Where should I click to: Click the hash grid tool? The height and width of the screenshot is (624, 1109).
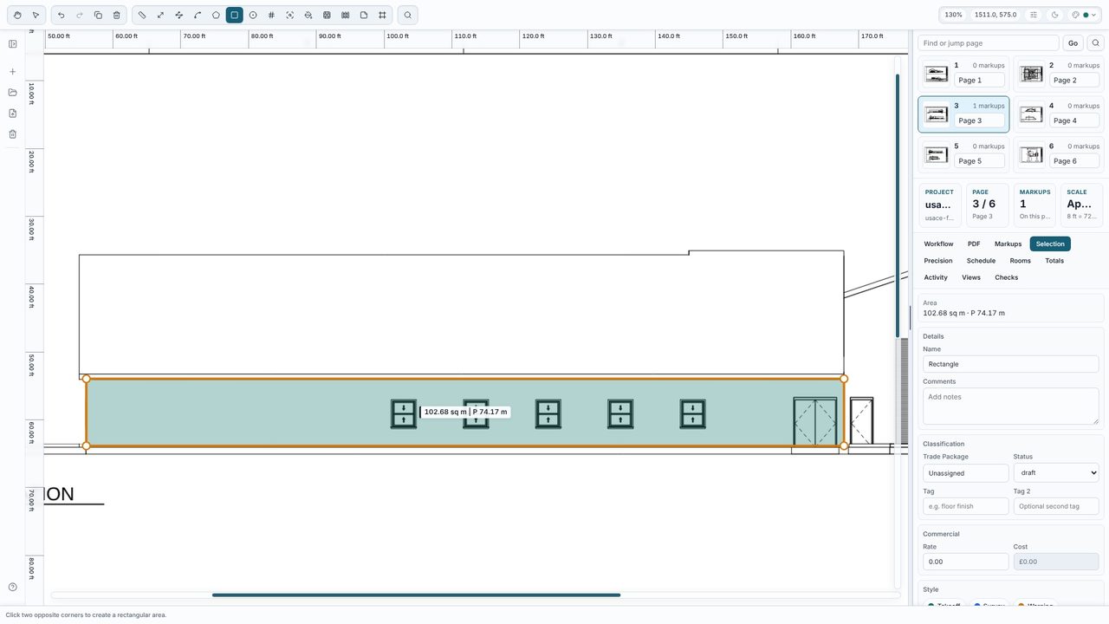(x=271, y=15)
